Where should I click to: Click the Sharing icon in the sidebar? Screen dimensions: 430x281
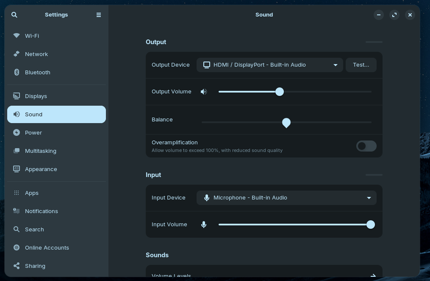(x=17, y=266)
